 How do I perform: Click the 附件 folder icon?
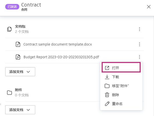(x=9, y=92)
